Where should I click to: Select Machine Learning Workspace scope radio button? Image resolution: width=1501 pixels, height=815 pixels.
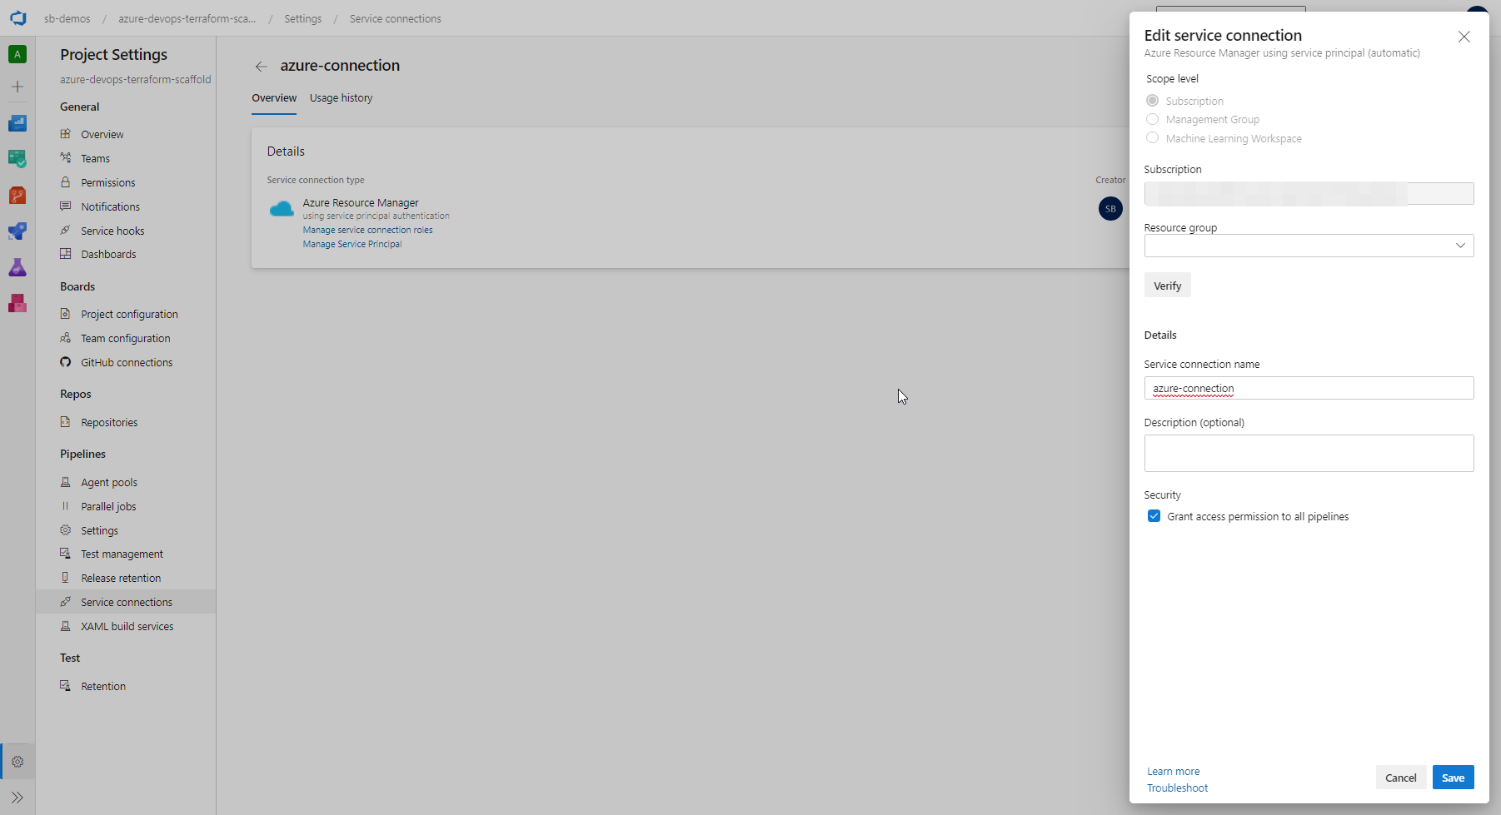pos(1153,138)
